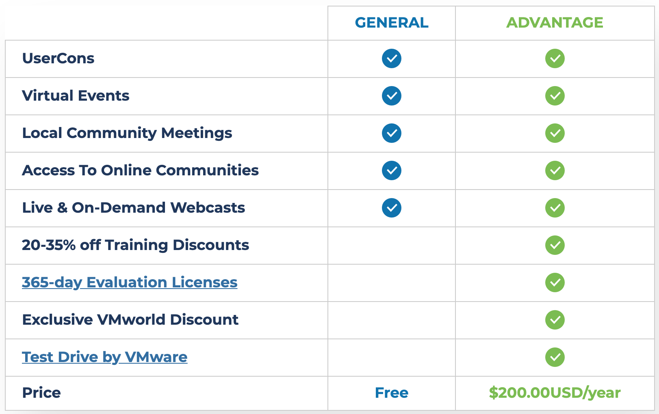The height and width of the screenshot is (414, 659).
Task: Click green checkmark for Training Discounts row
Action: (x=555, y=245)
